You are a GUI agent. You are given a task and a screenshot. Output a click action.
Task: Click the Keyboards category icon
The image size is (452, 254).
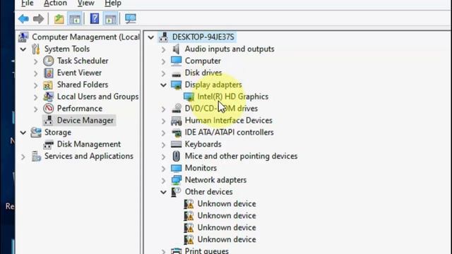click(176, 144)
